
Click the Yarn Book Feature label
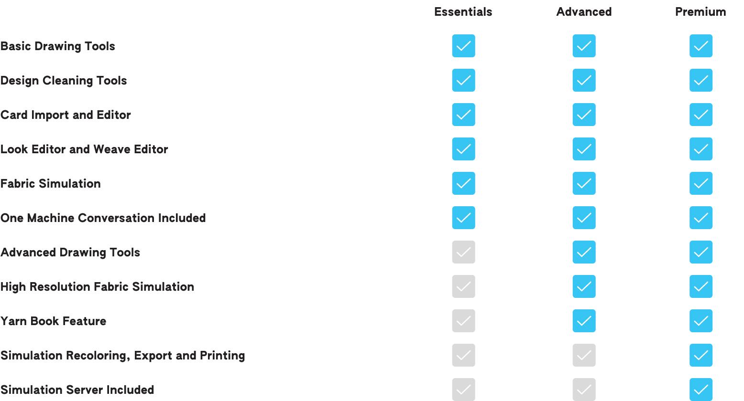[53, 321]
